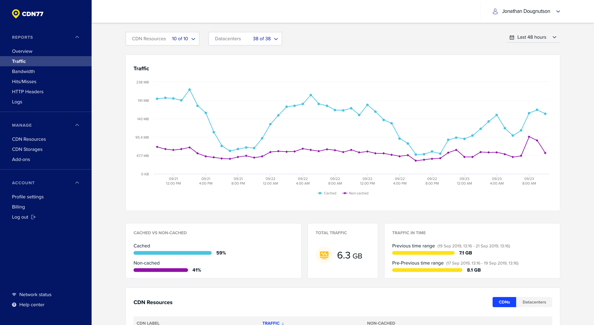Click the Cached 59% progress bar
Image resolution: width=594 pixels, height=325 pixels.
pyautogui.click(x=172, y=253)
